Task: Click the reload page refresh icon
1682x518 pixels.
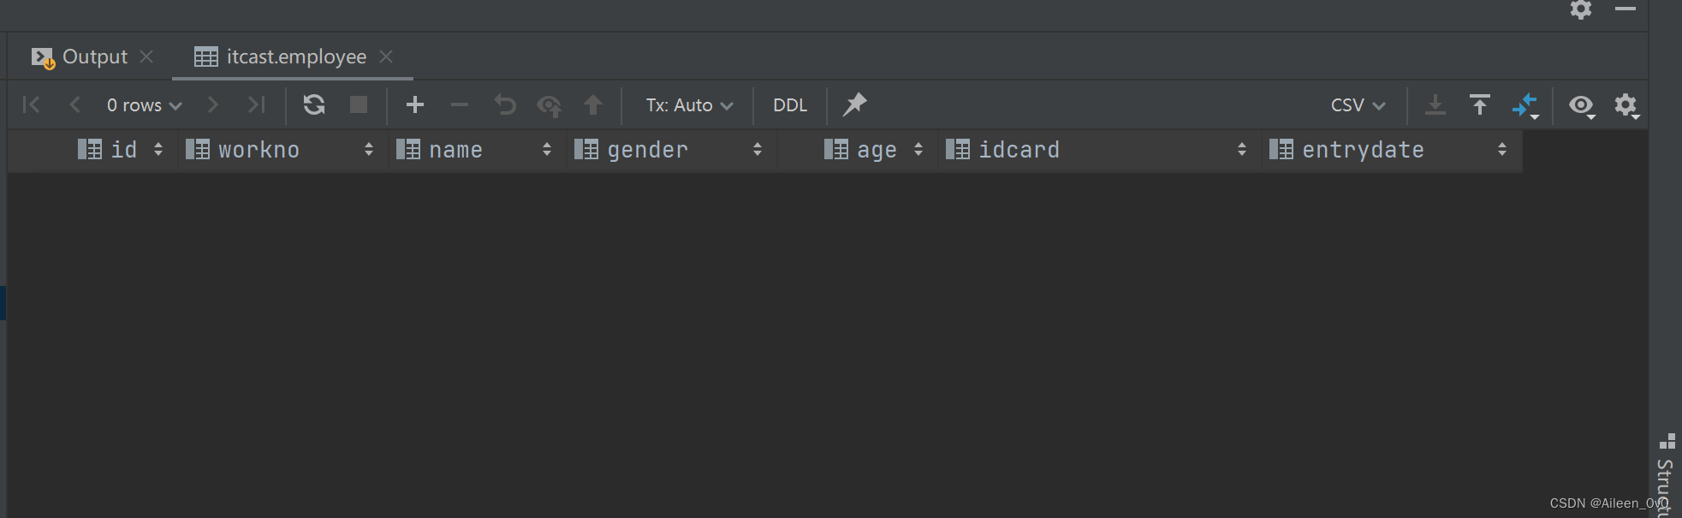Action: tap(314, 104)
